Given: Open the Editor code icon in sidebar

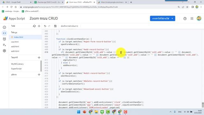Looking at the screenshot, I should (4, 33).
